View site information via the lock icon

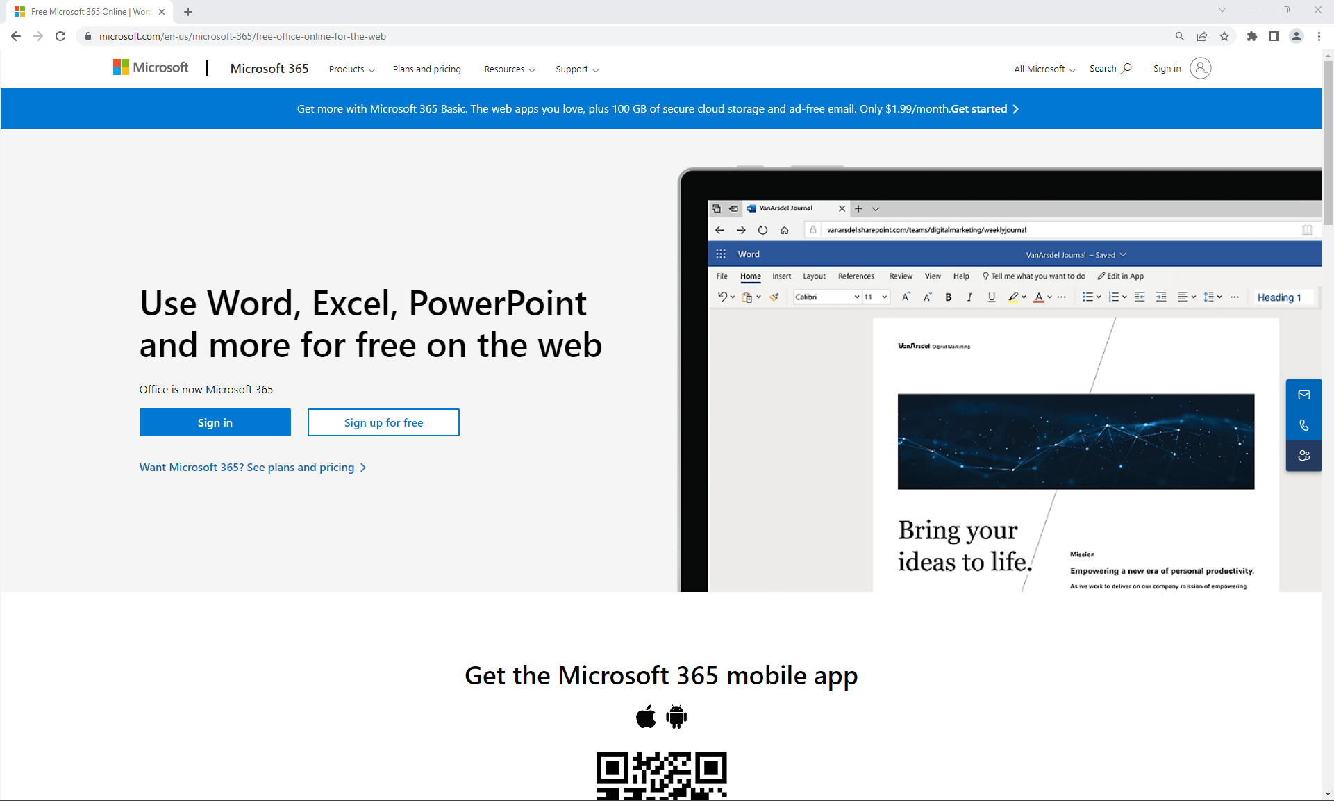click(87, 36)
